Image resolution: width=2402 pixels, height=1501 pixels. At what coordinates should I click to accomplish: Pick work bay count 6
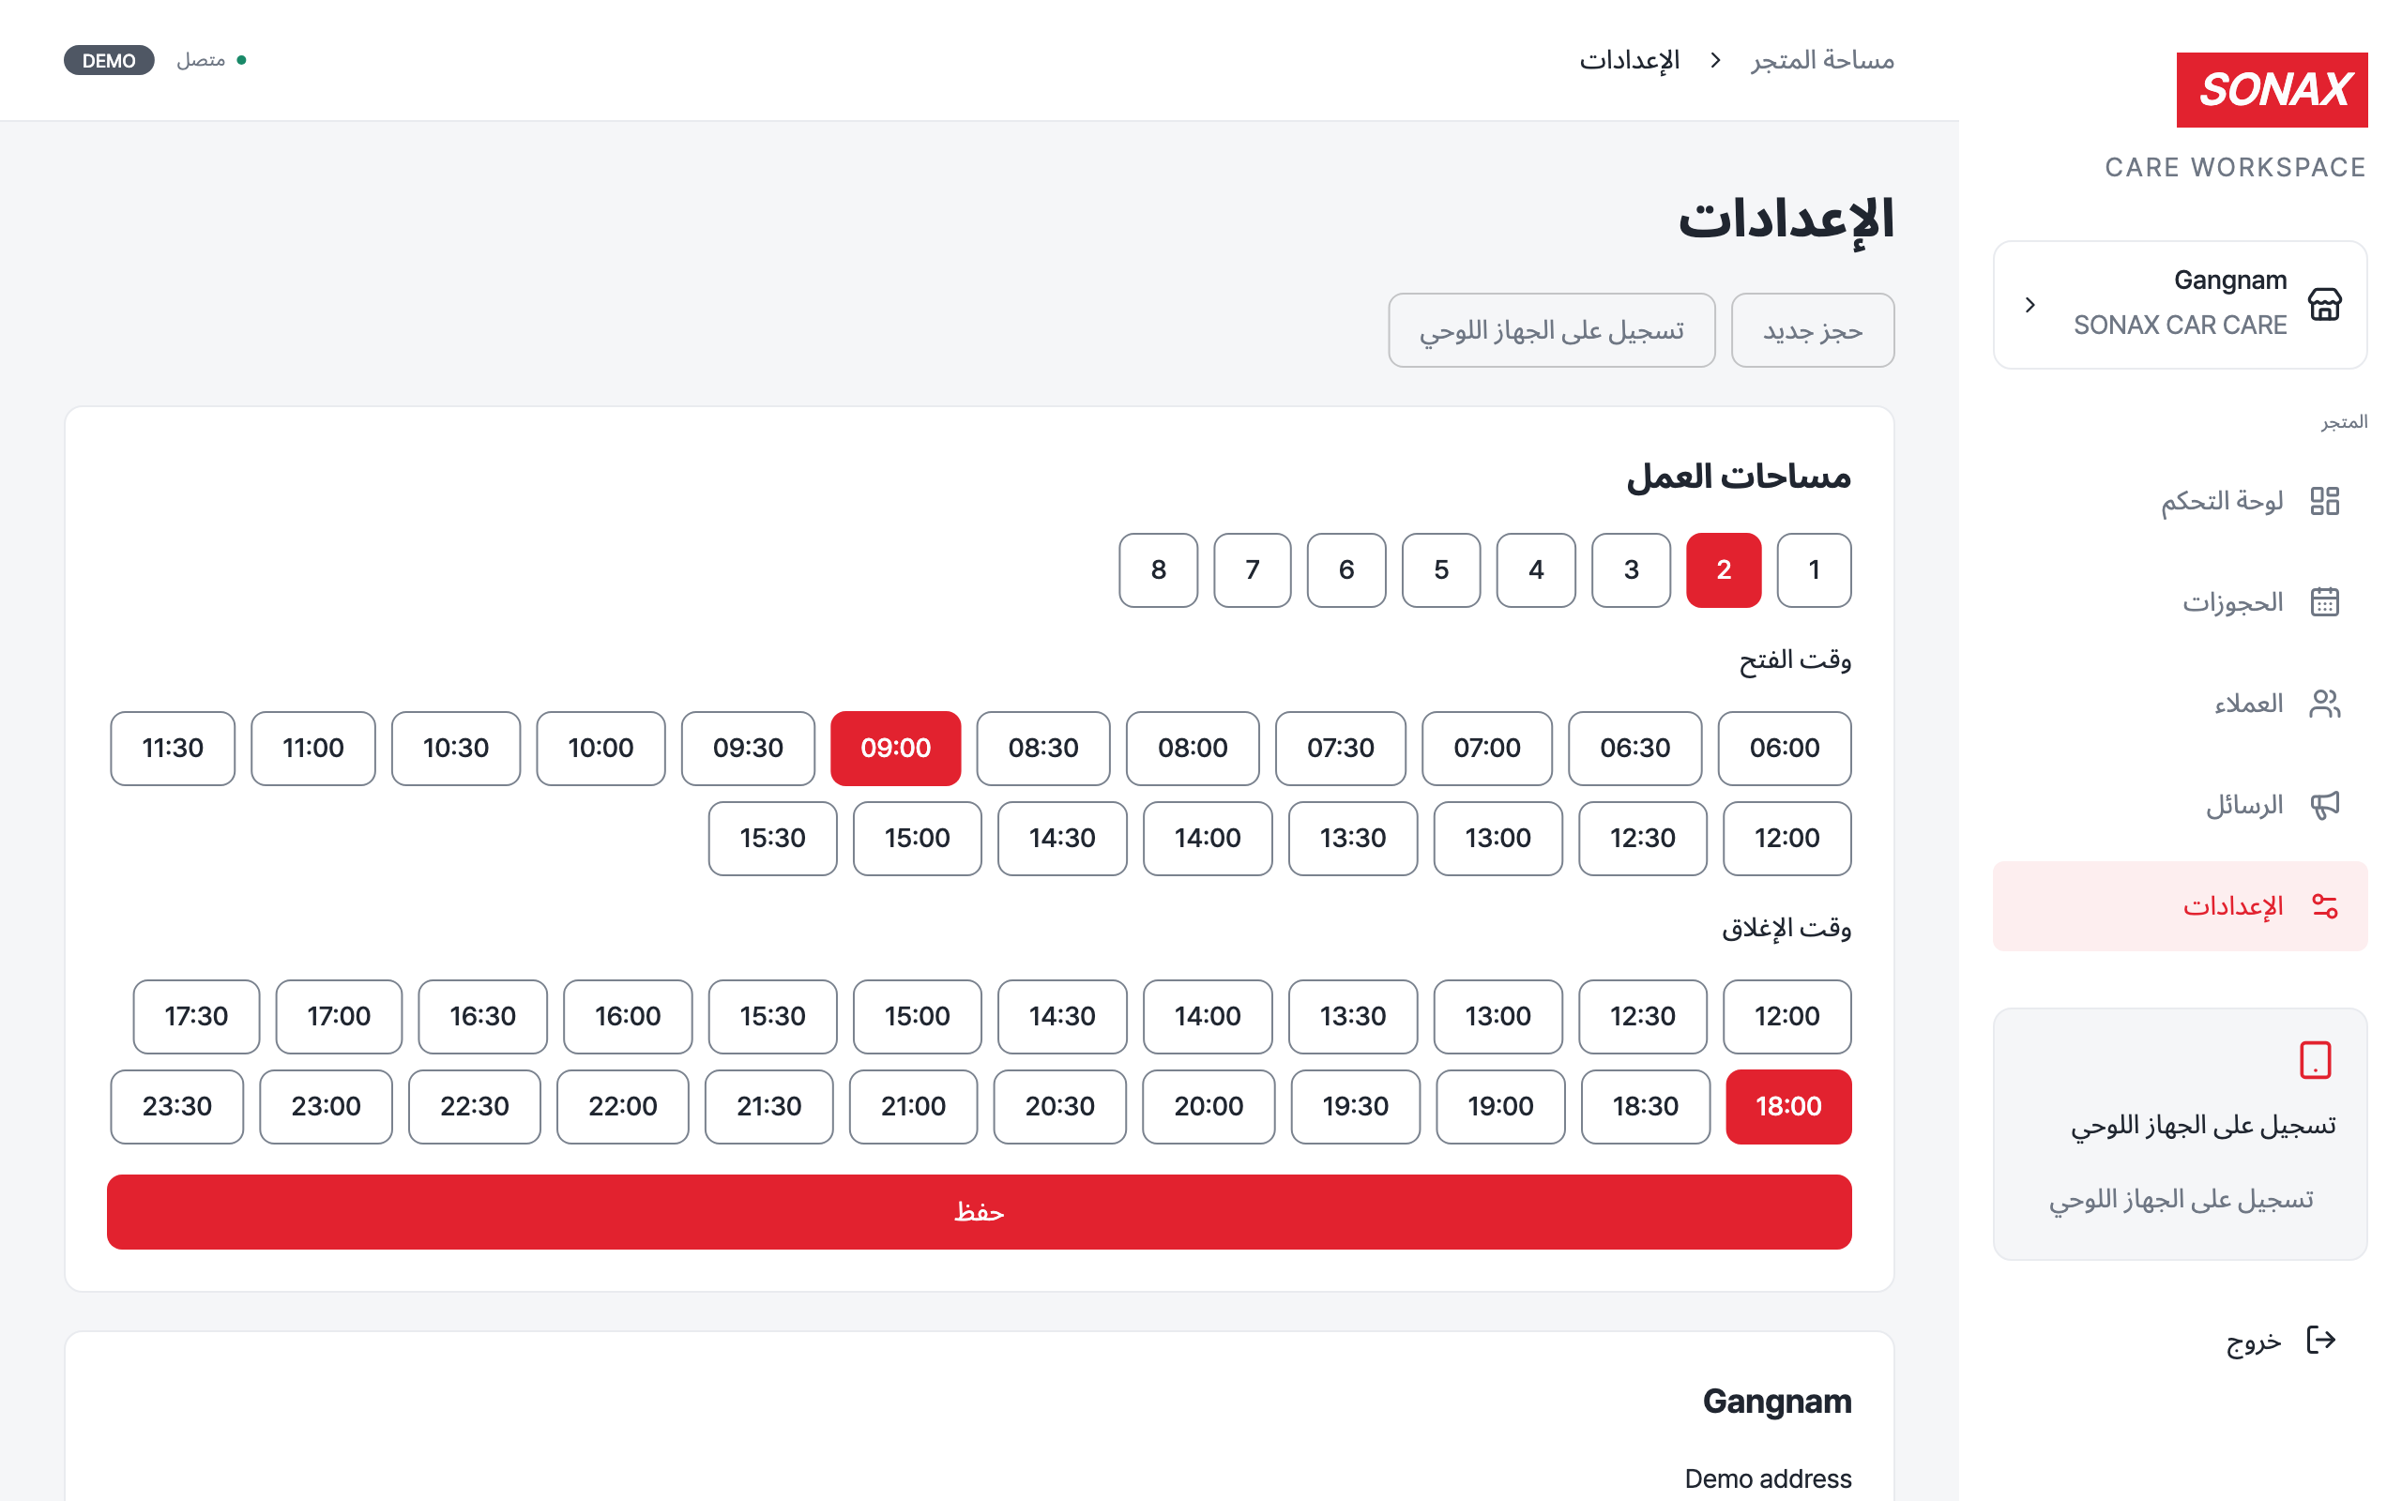[1345, 569]
